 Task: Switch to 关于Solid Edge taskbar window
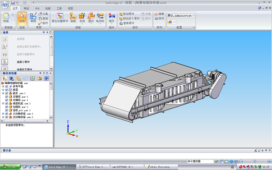(x=93, y=167)
